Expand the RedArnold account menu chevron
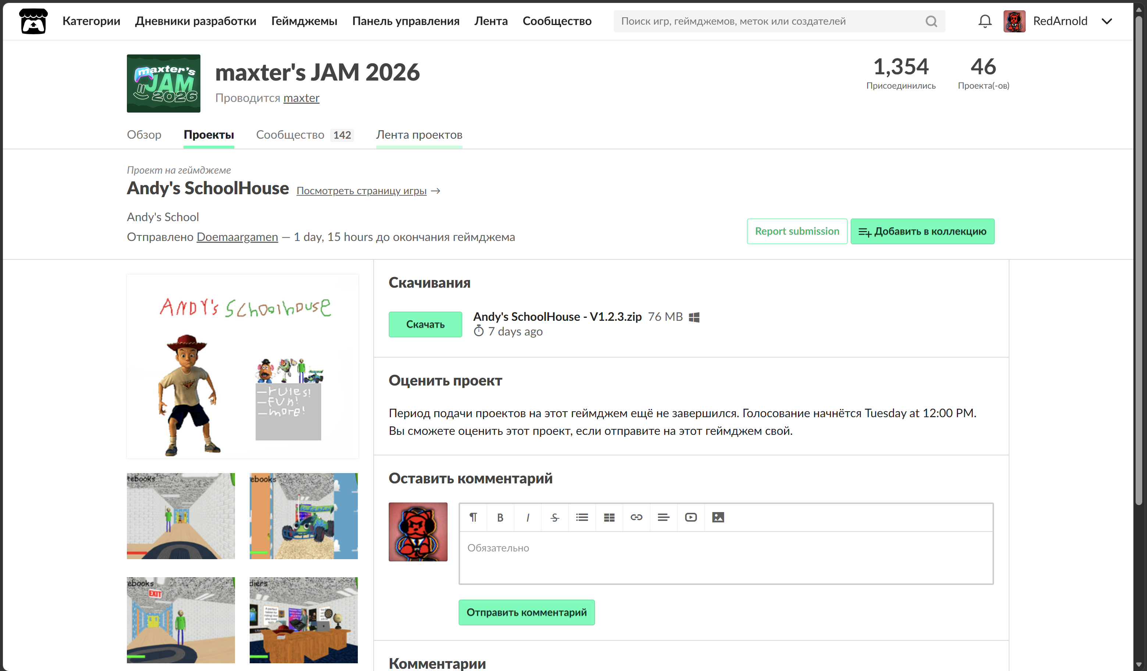This screenshot has height=671, width=1147. [1107, 21]
